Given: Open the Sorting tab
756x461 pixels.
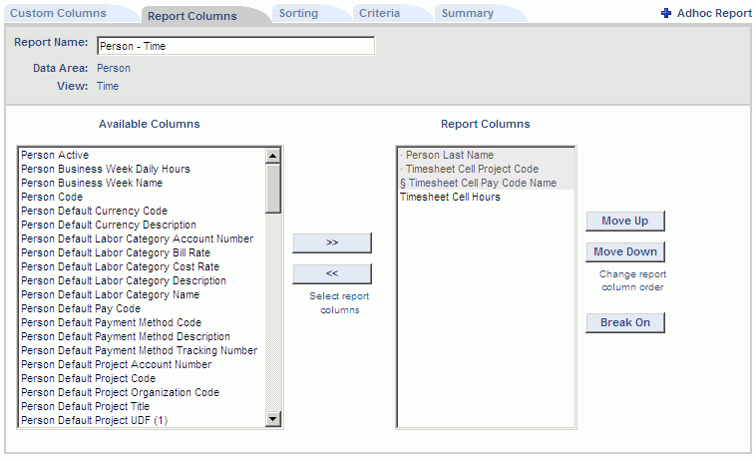Looking at the screenshot, I should 298,13.
